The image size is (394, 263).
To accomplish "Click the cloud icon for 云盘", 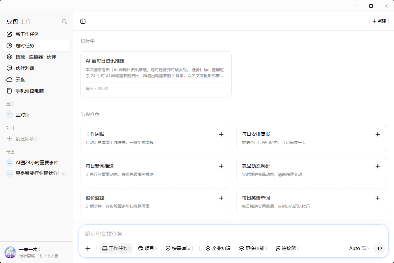I will point(9,79).
